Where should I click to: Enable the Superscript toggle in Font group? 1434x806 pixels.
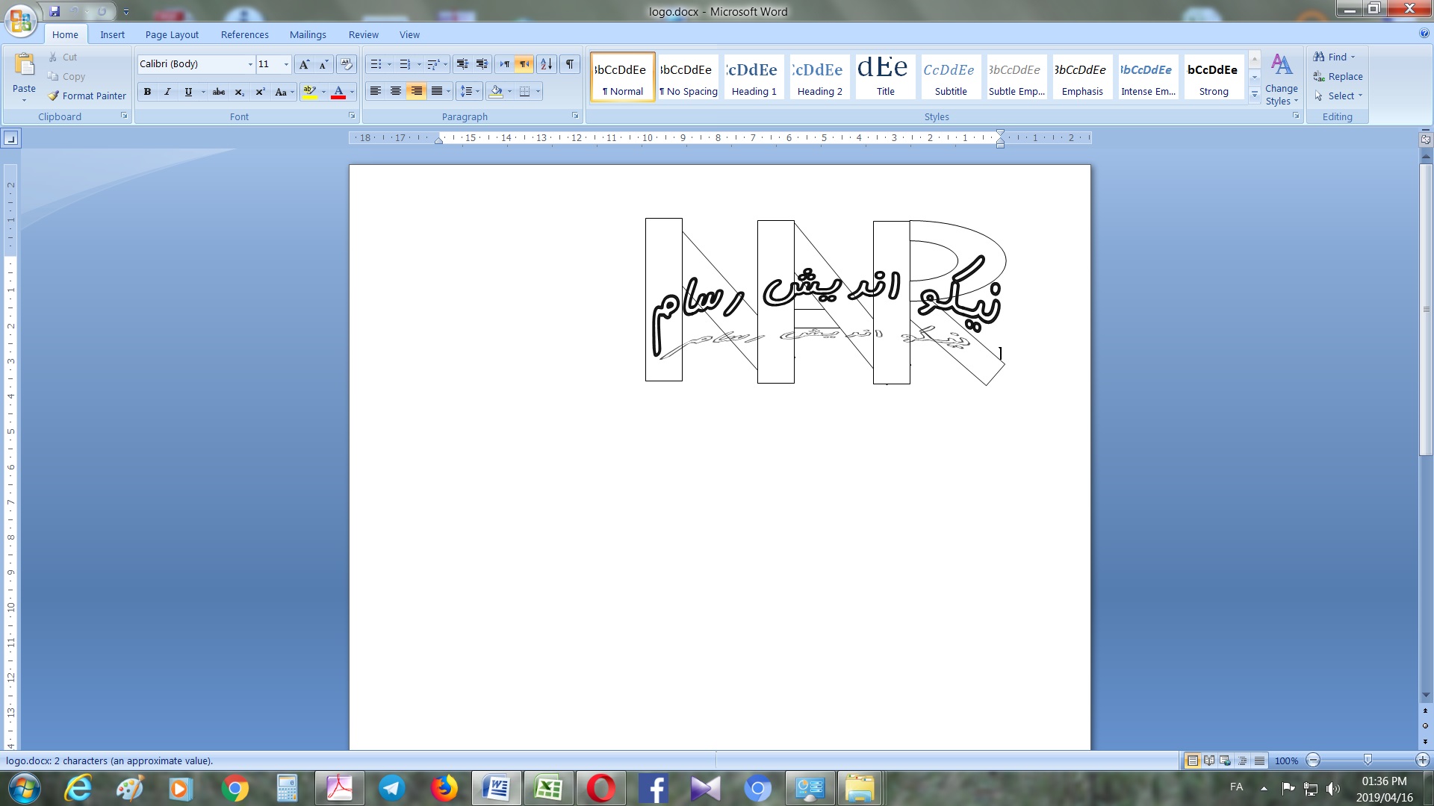(259, 92)
